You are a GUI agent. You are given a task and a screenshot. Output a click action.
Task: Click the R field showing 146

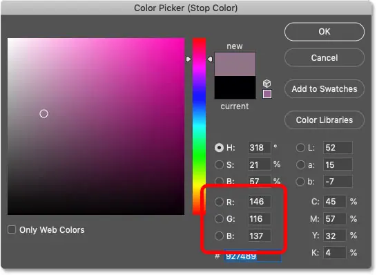click(x=260, y=202)
